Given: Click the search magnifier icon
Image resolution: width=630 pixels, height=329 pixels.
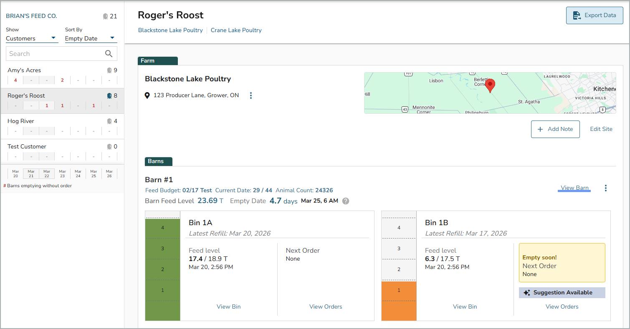Looking at the screenshot, I should [x=109, y=53].
